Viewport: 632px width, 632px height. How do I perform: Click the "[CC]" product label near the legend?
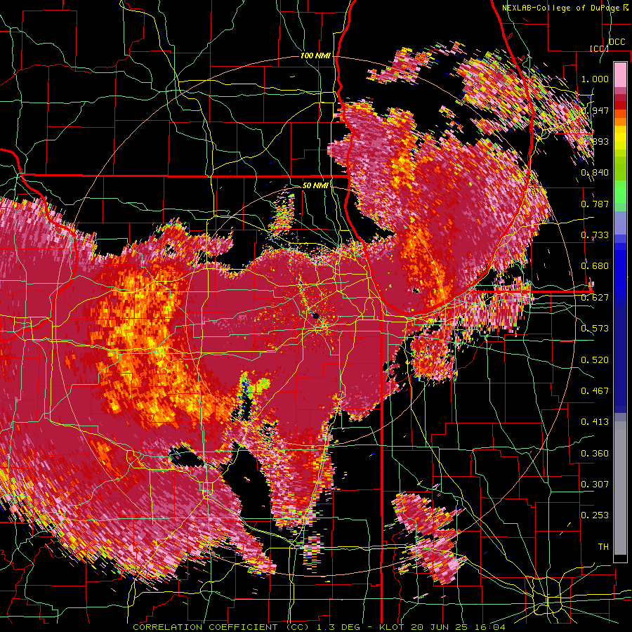[x=599, y=48]
